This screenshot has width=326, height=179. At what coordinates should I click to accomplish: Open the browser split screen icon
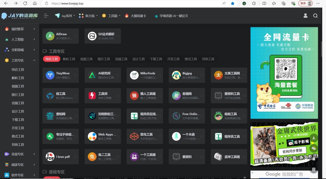[264, 4]
